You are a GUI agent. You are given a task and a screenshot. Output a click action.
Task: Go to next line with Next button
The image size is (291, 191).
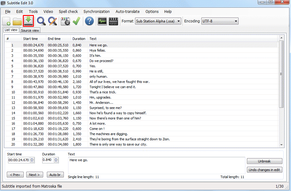pos(35,174)
